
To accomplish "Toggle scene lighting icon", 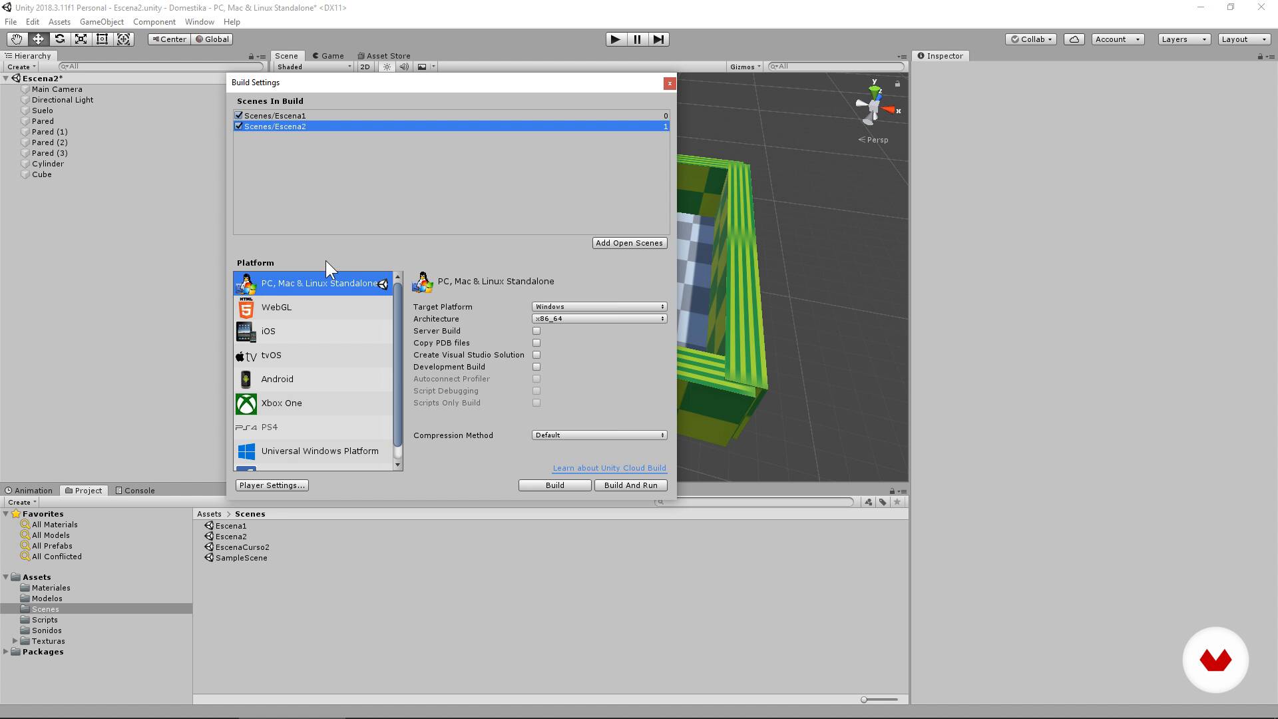I will (387, 67).
